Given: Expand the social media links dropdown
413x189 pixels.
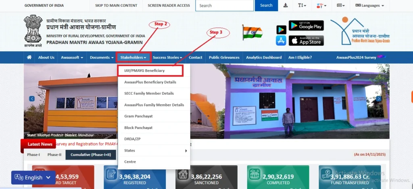Looking at the screenshot, I should pos(321,6).
